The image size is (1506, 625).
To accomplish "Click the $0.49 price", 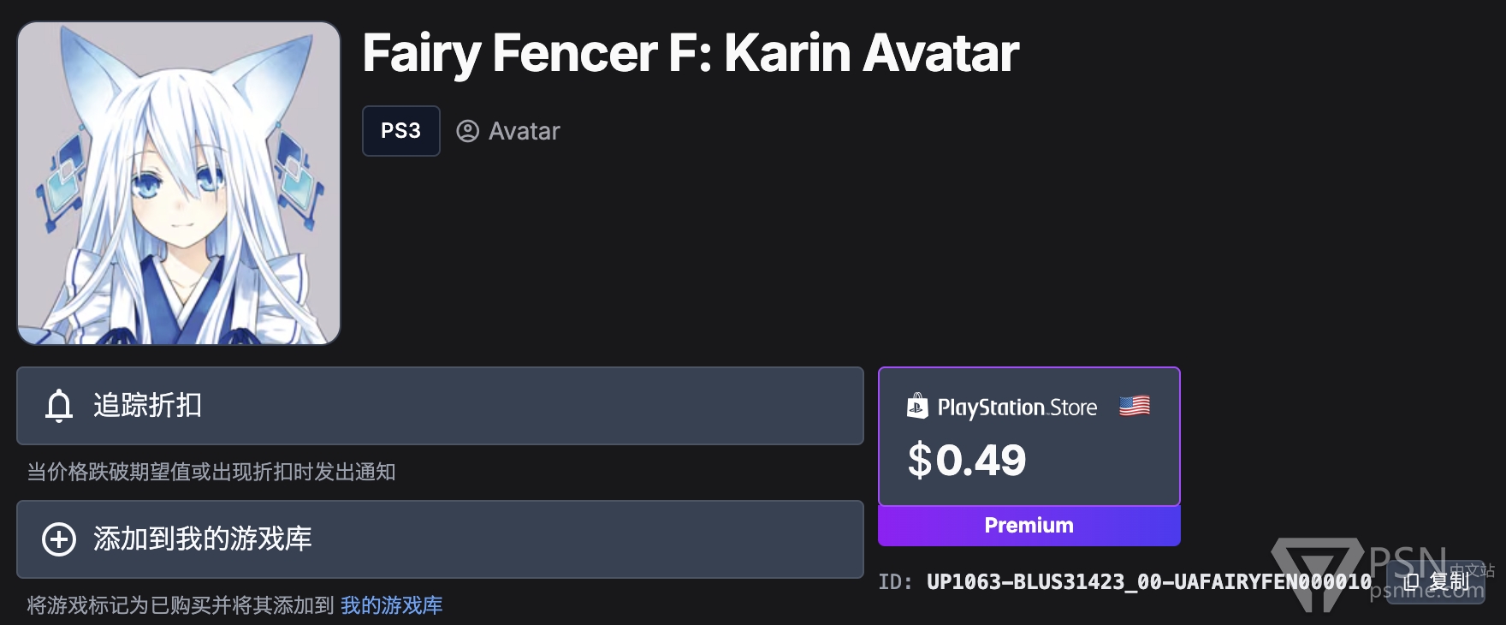I will [x=967, y=461].
